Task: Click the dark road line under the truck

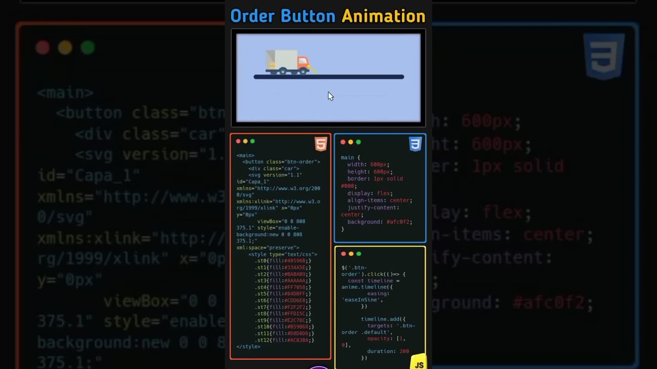Action: pyautogui.click(x=329, y=77)
